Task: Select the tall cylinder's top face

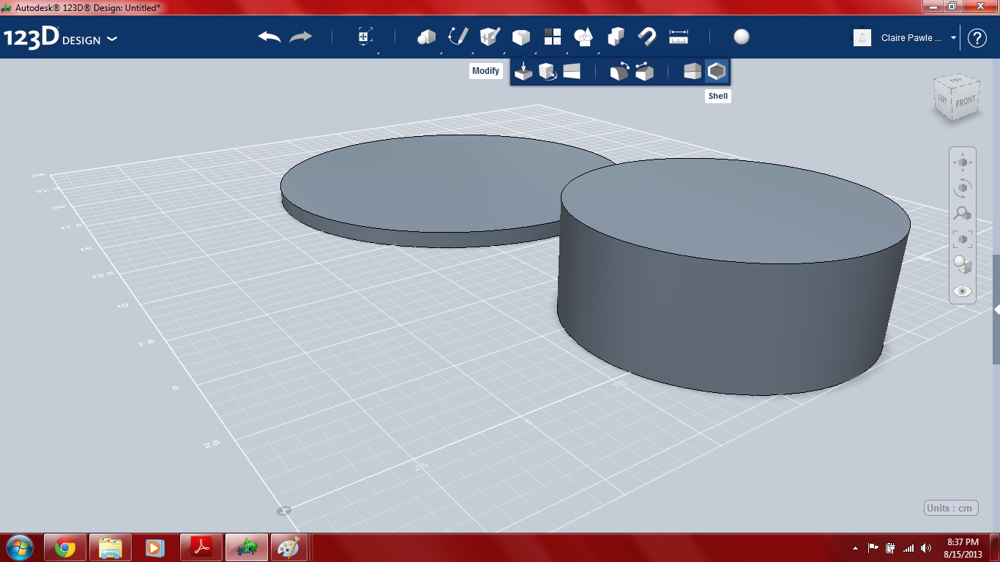Action: point(735,210)
